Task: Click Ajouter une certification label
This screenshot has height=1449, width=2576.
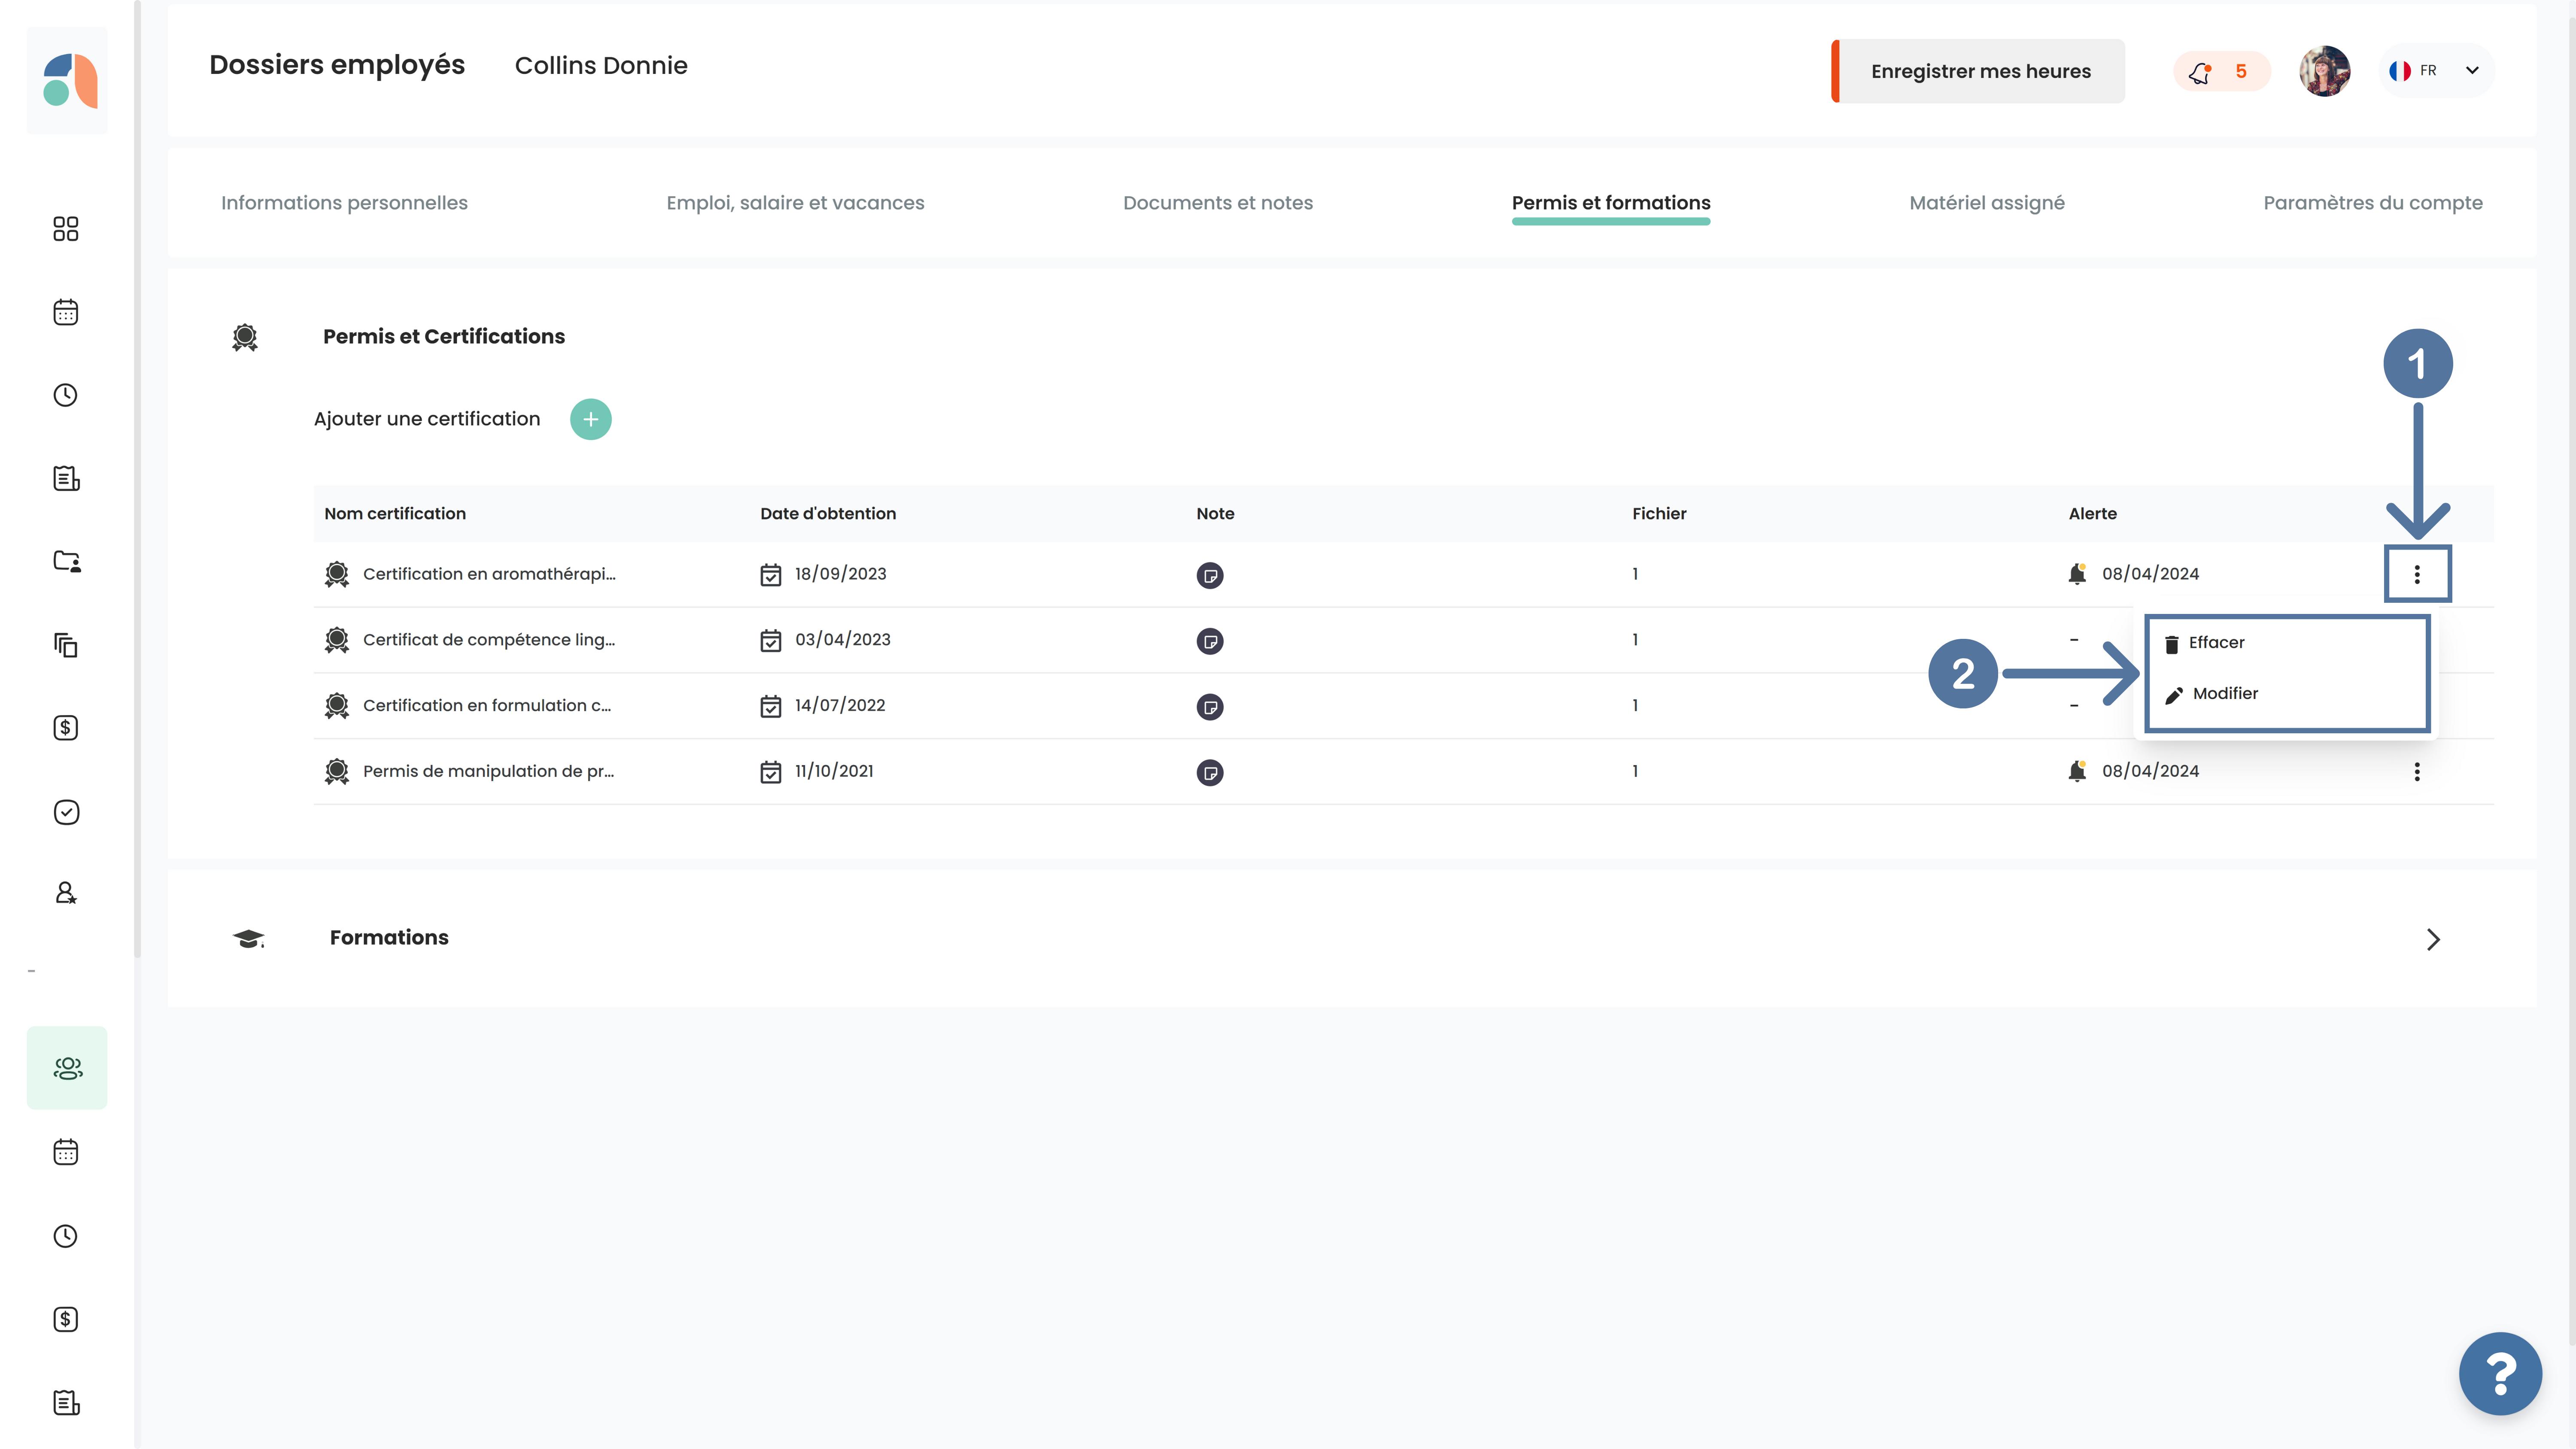Action: [x=427, y=419]
